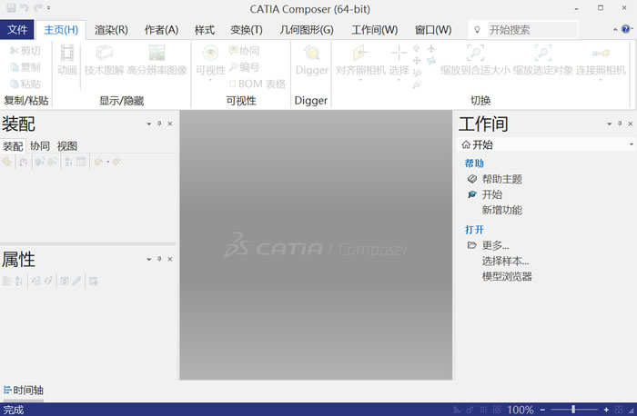Open the 开始 dropdown in 工作间 panel
637x416 pixels.
[631, 144]
